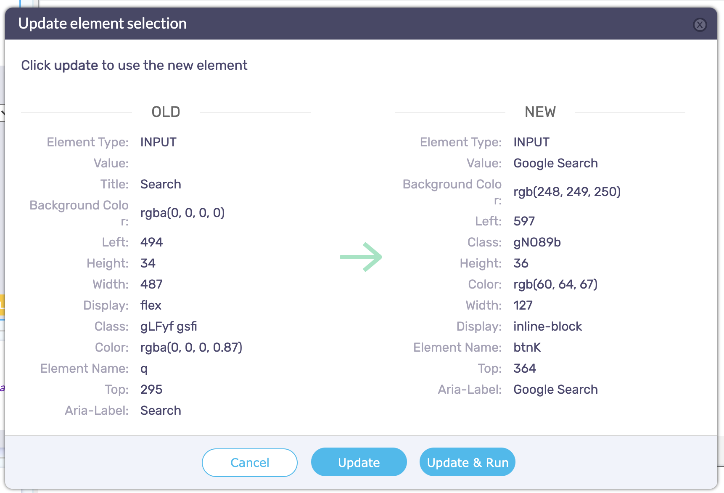The image size is (724, 493).
Task: Click new Height value 36
Action: coord(521,263)
